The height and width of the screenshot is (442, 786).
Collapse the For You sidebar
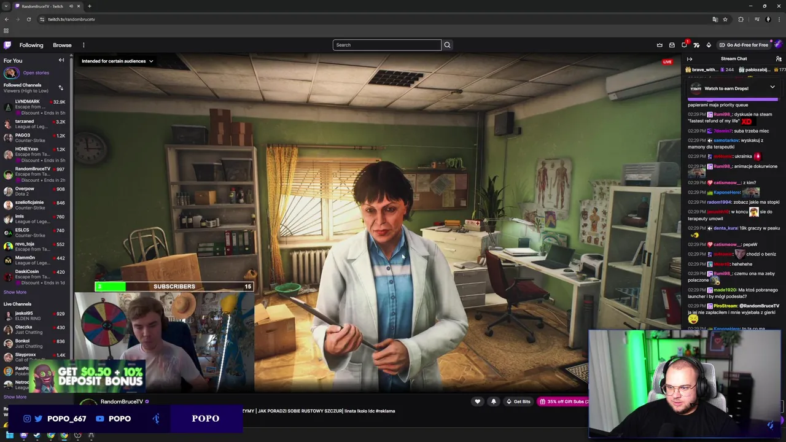[61, 60]
